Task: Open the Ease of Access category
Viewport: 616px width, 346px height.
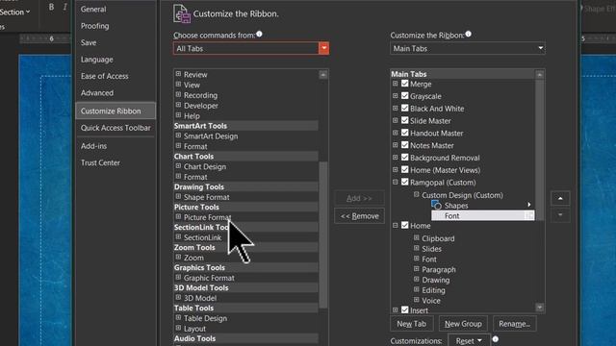Action: [105, 76]
